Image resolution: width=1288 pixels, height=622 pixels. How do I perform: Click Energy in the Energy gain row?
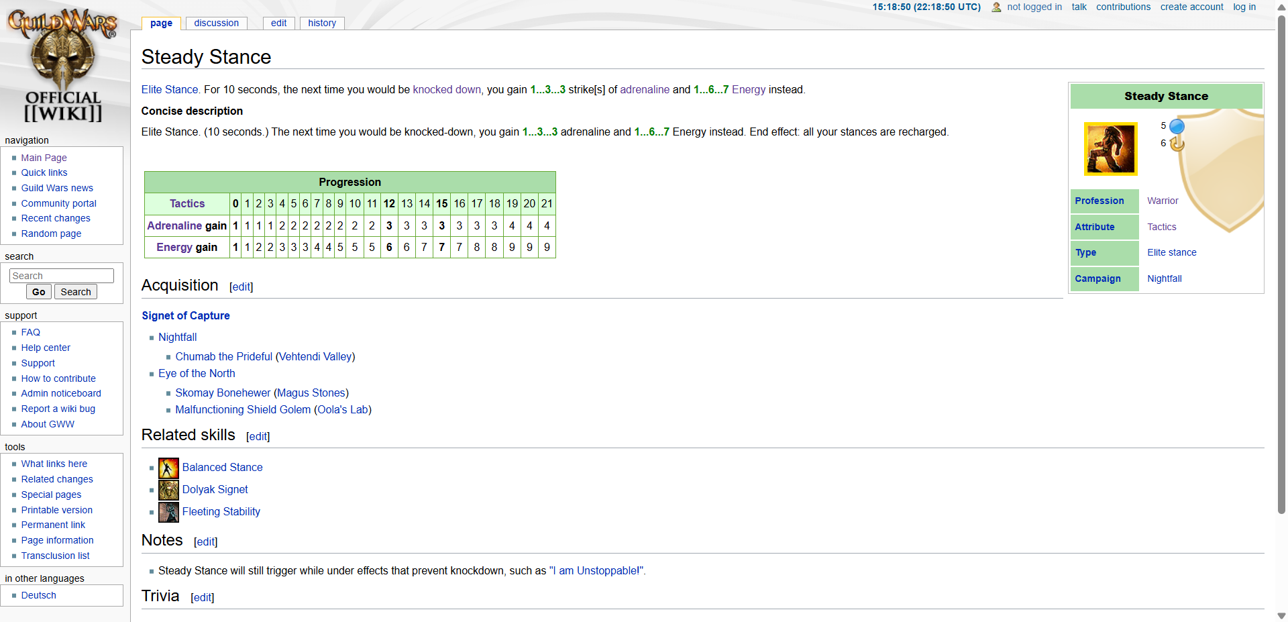[174, 247]
